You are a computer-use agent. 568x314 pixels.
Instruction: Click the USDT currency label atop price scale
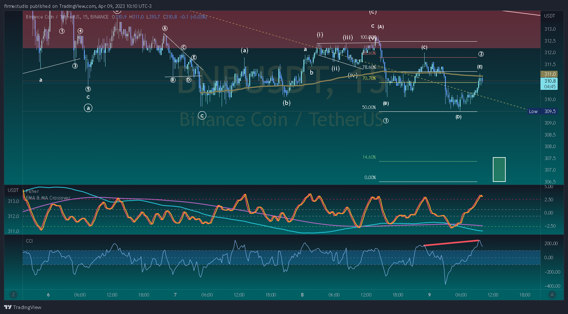point(550,16)
